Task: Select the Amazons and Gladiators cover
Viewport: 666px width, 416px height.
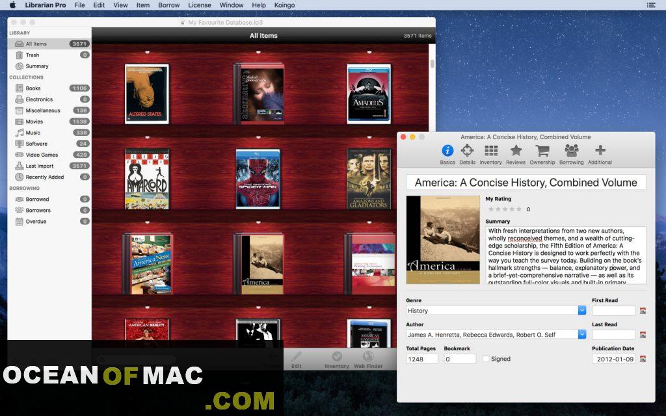Action: coord(369,179)
